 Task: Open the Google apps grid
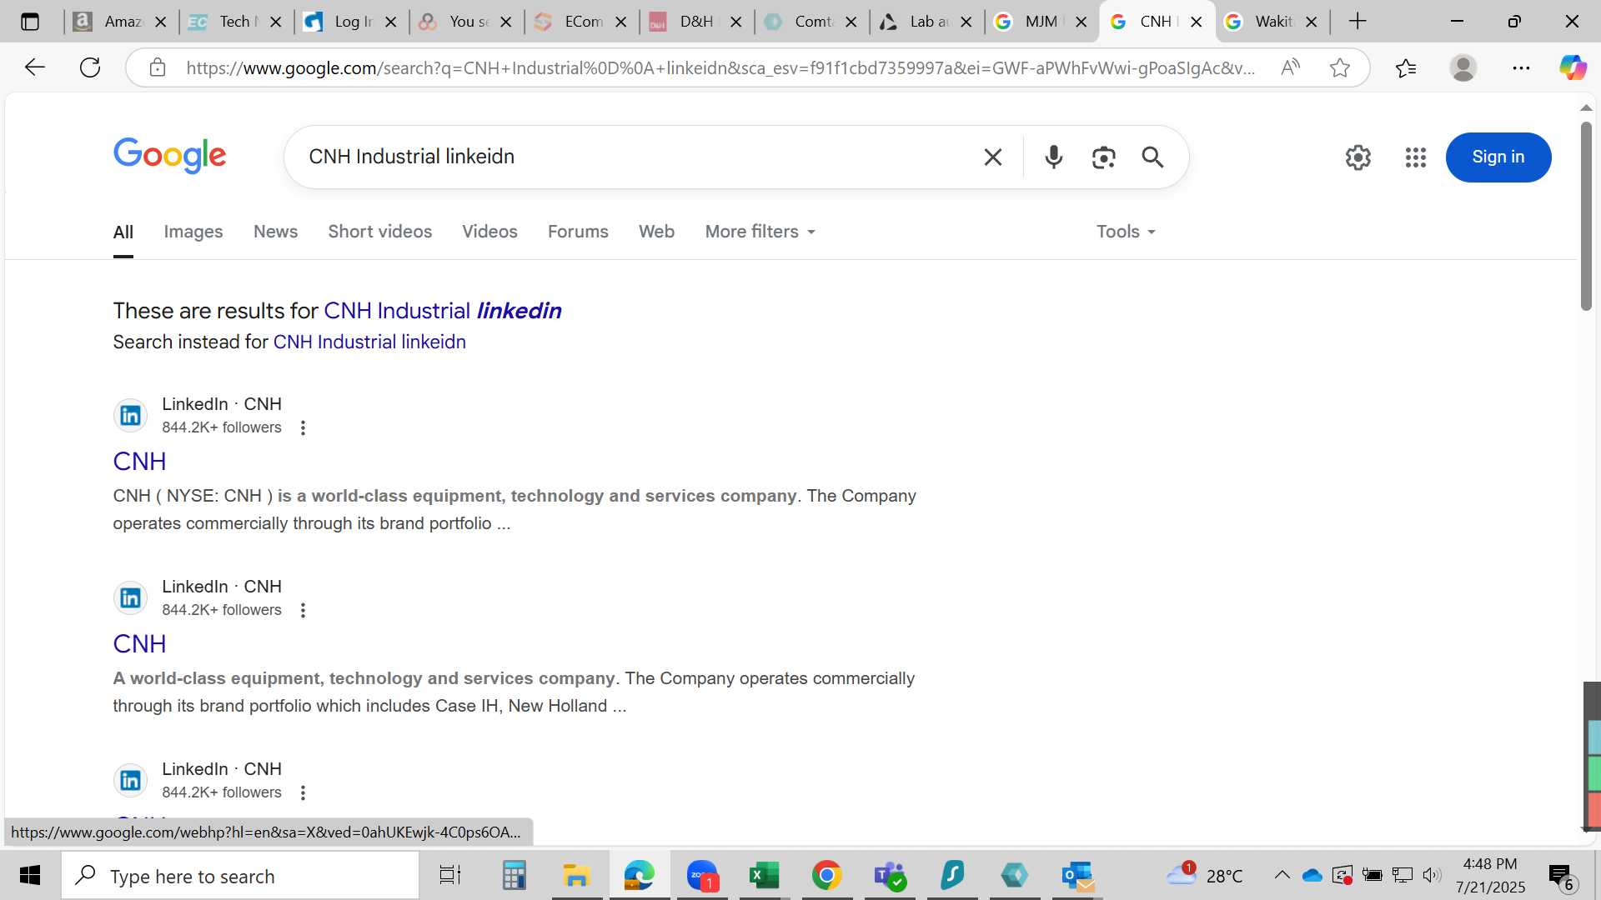(x=1415, y=157)
